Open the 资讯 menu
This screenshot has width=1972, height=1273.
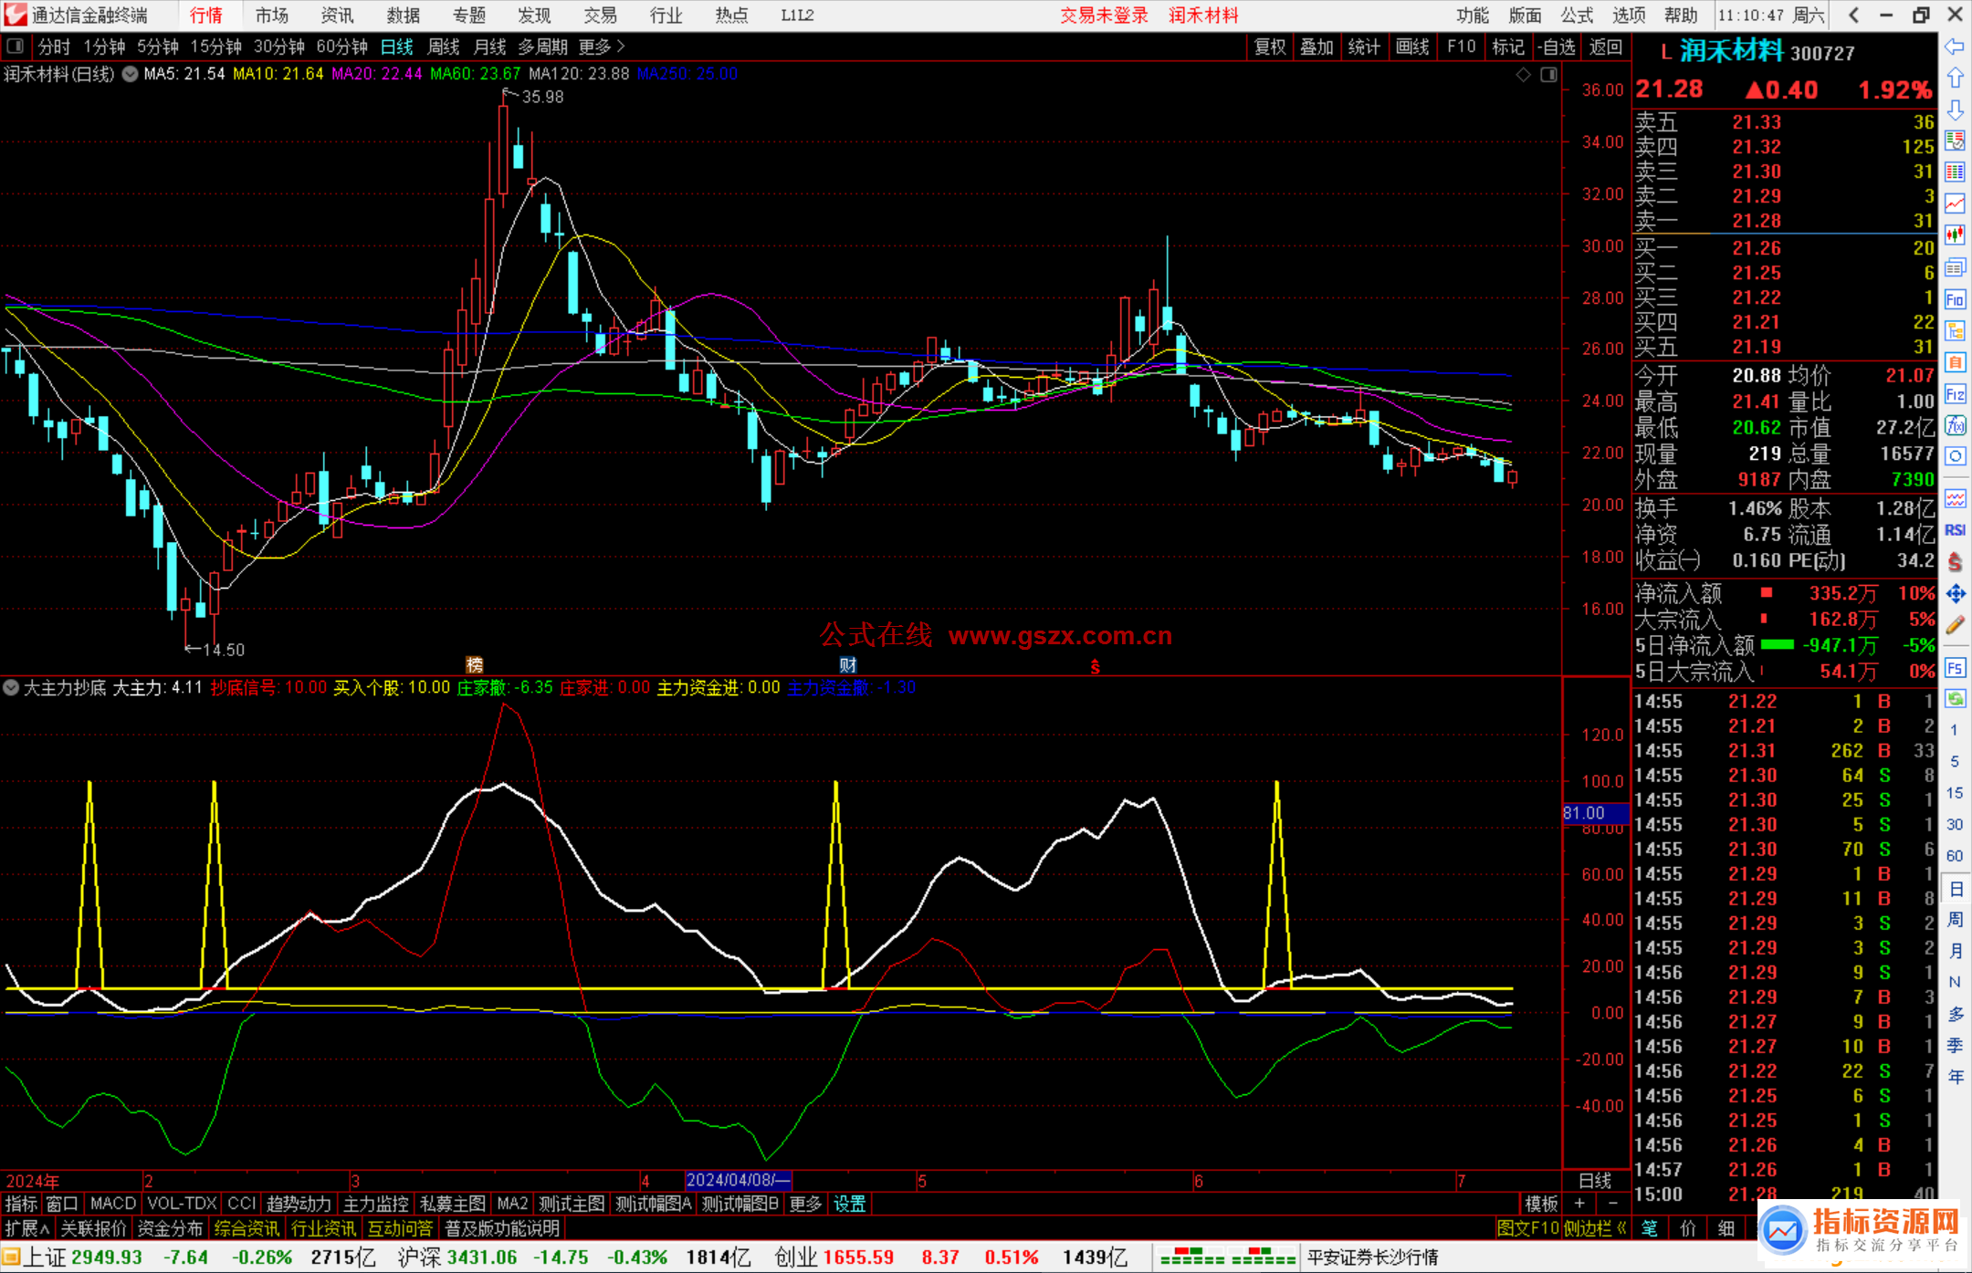[337, 15]
